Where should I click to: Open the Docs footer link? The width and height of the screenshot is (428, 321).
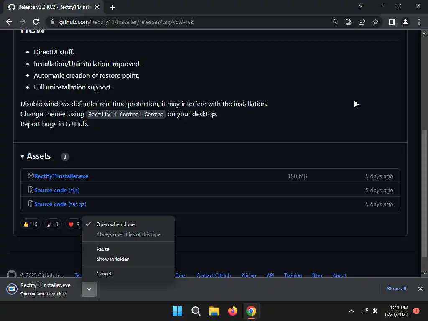click(181, 275)
